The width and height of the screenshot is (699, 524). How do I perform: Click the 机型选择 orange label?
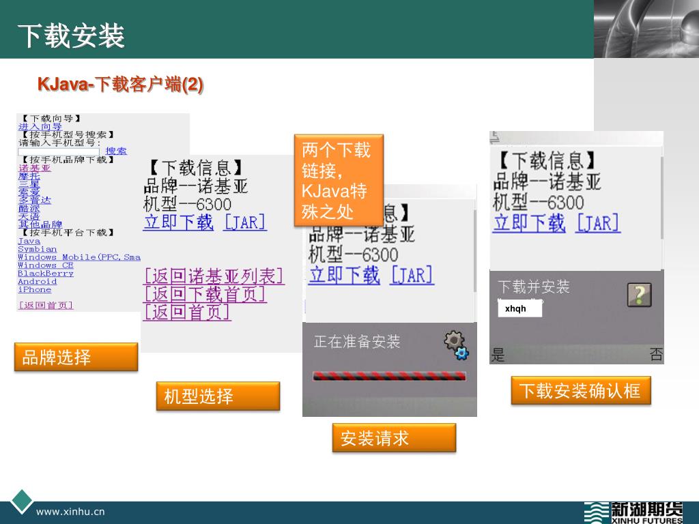coord(218,396)
